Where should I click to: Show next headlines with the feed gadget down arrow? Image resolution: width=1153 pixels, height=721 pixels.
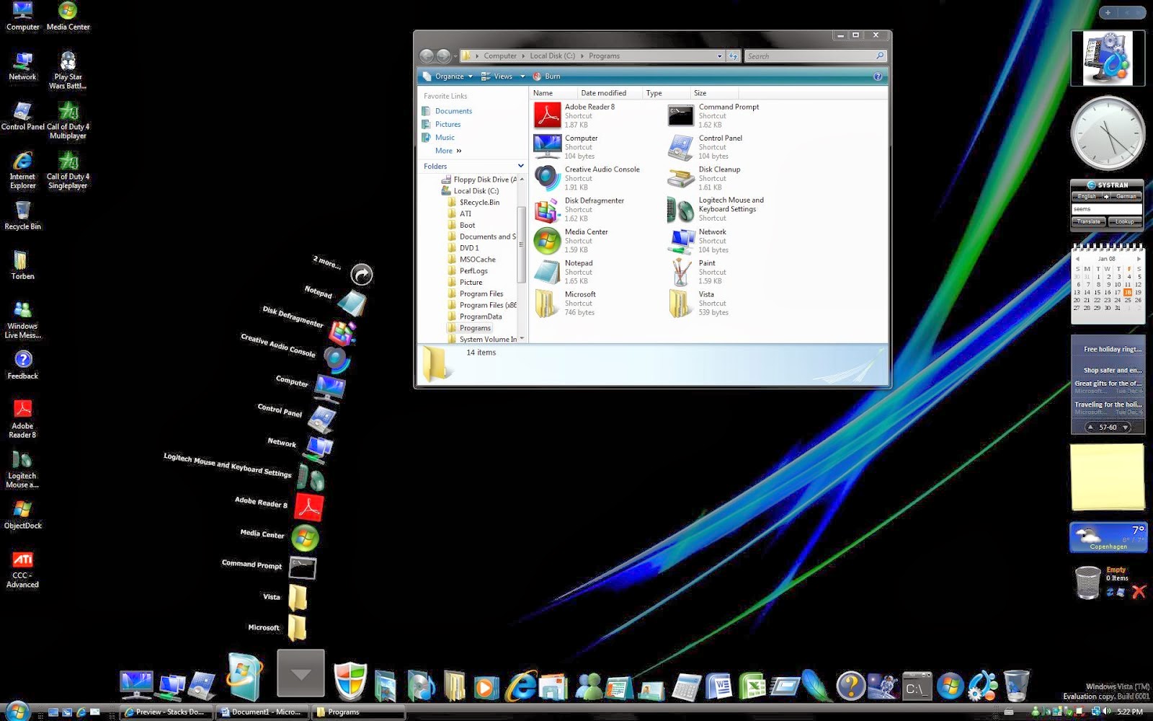(x=1126, y=428)
